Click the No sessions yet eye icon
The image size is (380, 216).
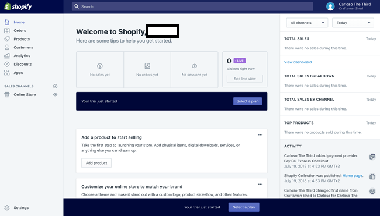(x=194, y=66)
